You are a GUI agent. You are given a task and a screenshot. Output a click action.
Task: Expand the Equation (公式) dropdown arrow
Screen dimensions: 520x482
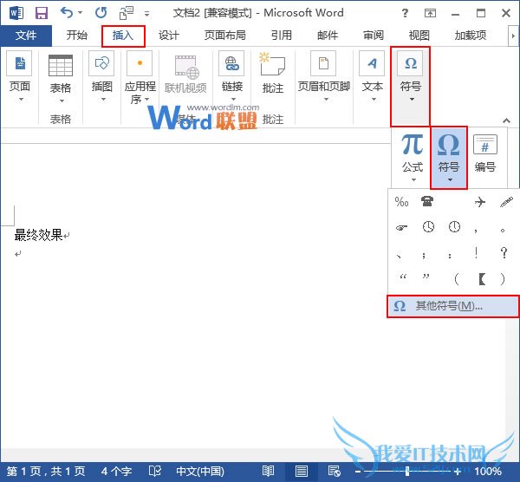tap(413, 179)
